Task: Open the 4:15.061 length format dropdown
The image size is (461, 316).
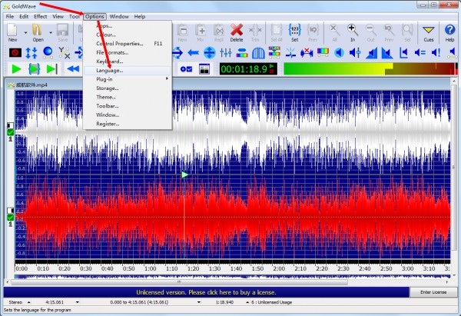Action: click(x=78, y=302)
